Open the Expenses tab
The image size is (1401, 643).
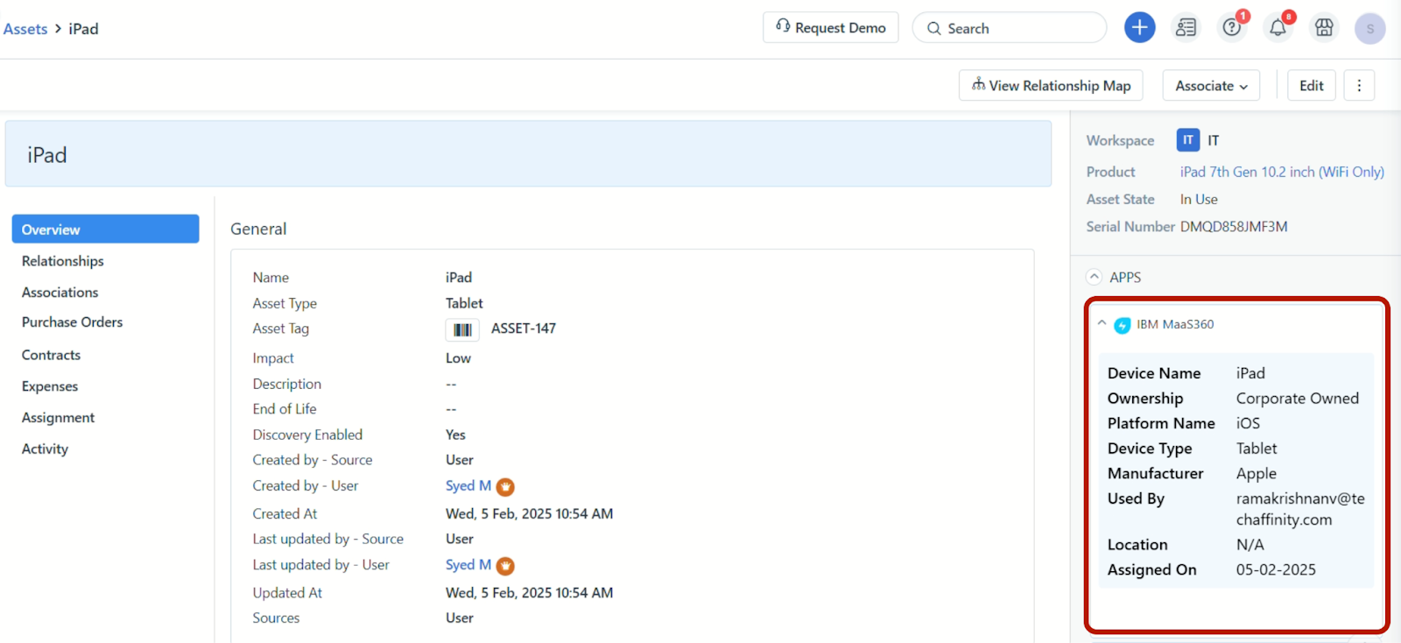click(50, 386)
